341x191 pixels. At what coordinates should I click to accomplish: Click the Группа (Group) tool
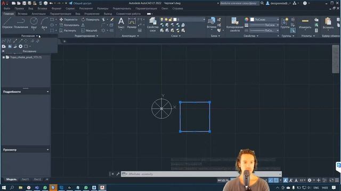pyautogui.click(x=285, y=23)
